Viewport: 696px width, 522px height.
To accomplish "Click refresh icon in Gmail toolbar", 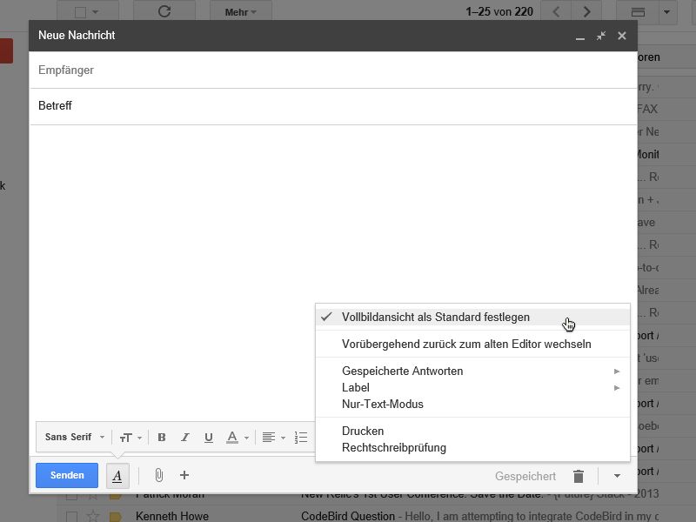I will pos(164,11).
